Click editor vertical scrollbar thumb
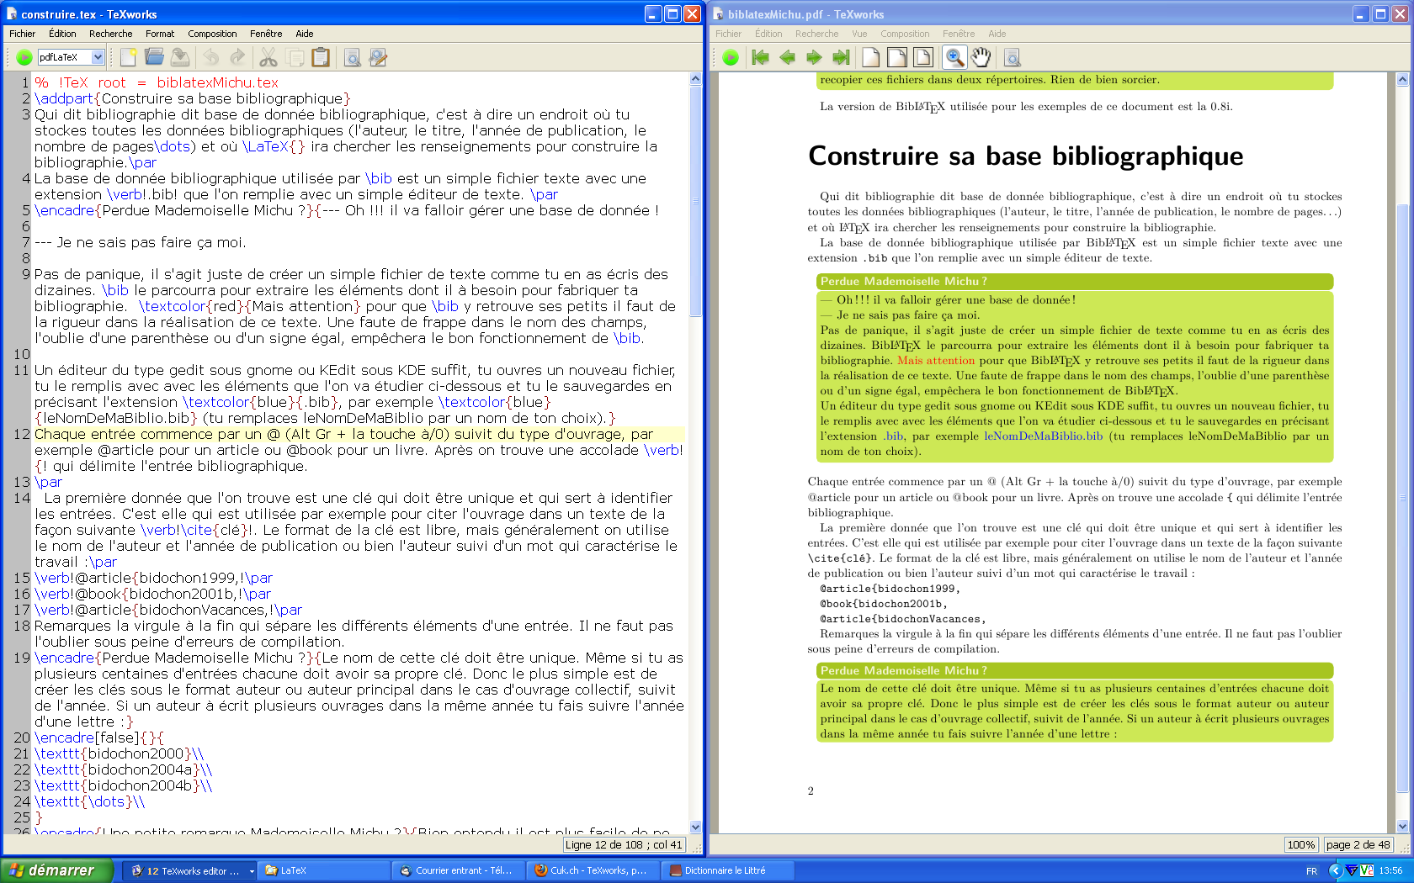The height and width of the screenshot is (883, 1414). click(695, 200)
